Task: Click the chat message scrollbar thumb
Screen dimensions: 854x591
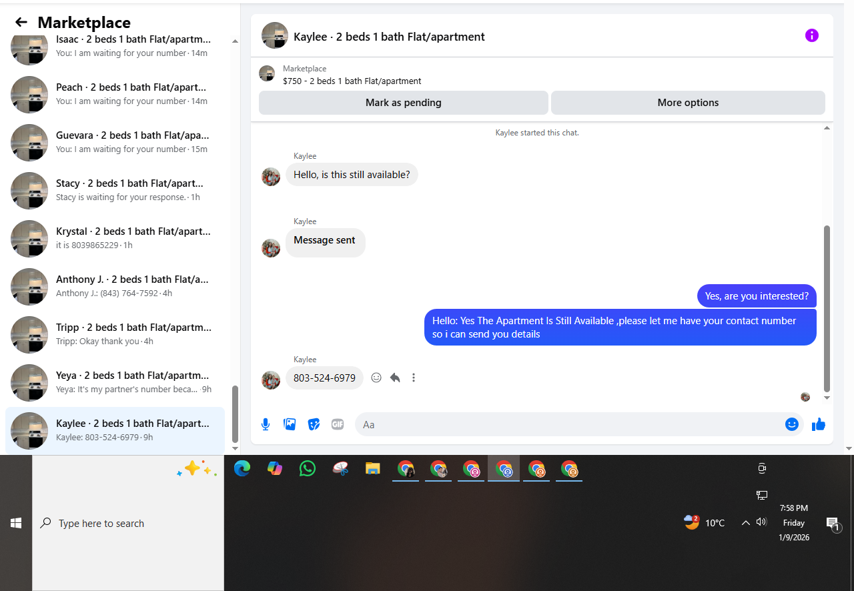Action: point(827,308)
